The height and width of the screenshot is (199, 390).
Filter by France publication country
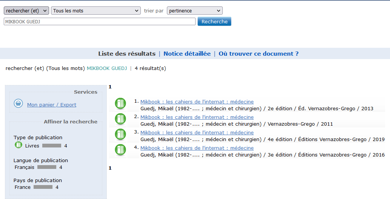coord(23,187)
